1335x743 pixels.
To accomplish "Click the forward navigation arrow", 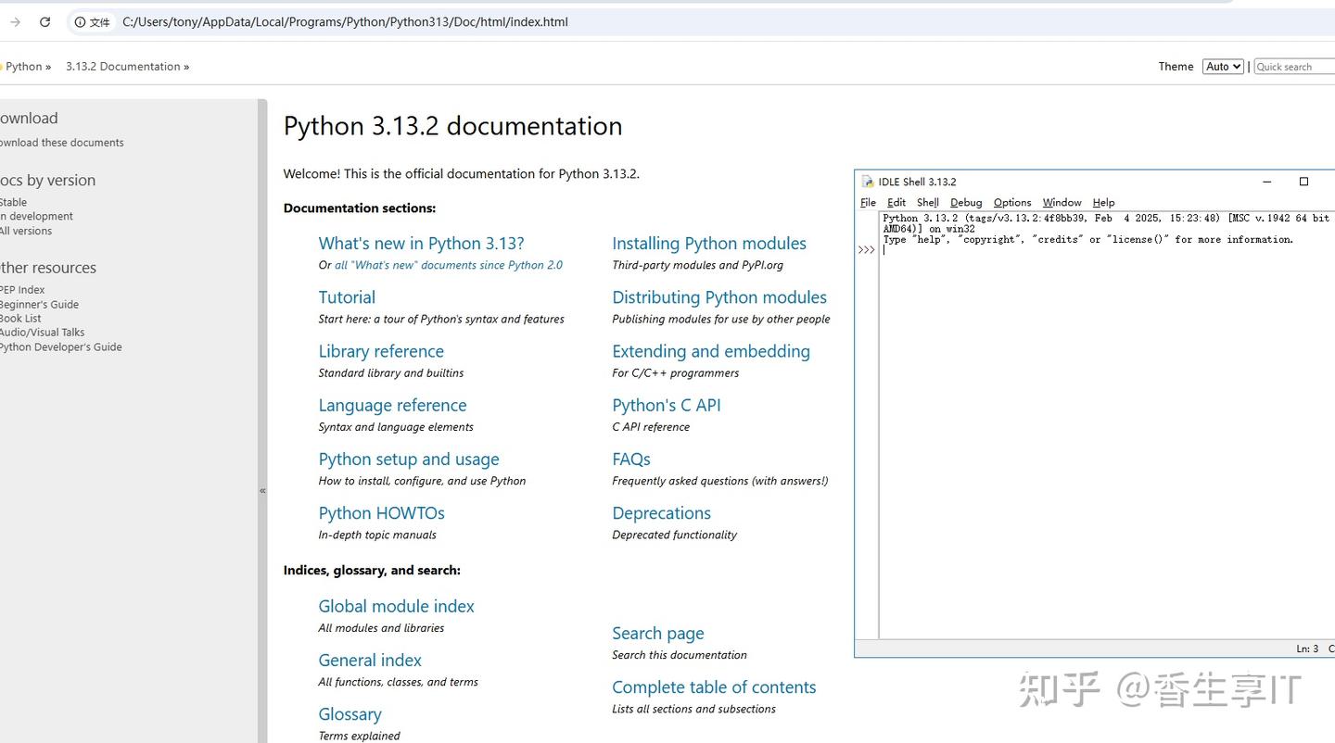I will (13, 21).
